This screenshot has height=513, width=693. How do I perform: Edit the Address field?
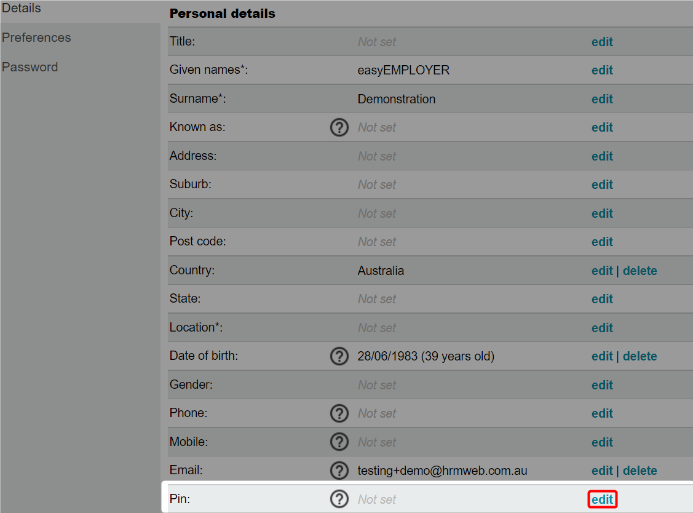602,156
